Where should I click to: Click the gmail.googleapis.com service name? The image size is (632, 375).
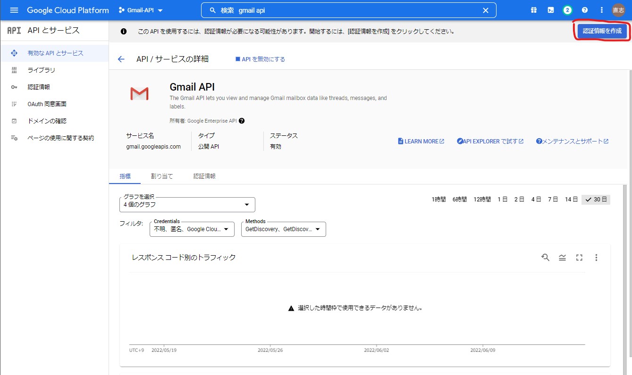153,147
